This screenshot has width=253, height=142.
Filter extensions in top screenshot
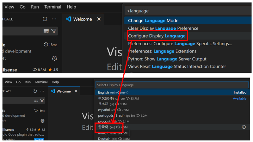54,31
